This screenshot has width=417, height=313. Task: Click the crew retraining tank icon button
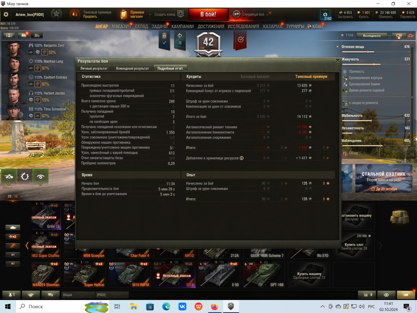click(x=36, y=35)
